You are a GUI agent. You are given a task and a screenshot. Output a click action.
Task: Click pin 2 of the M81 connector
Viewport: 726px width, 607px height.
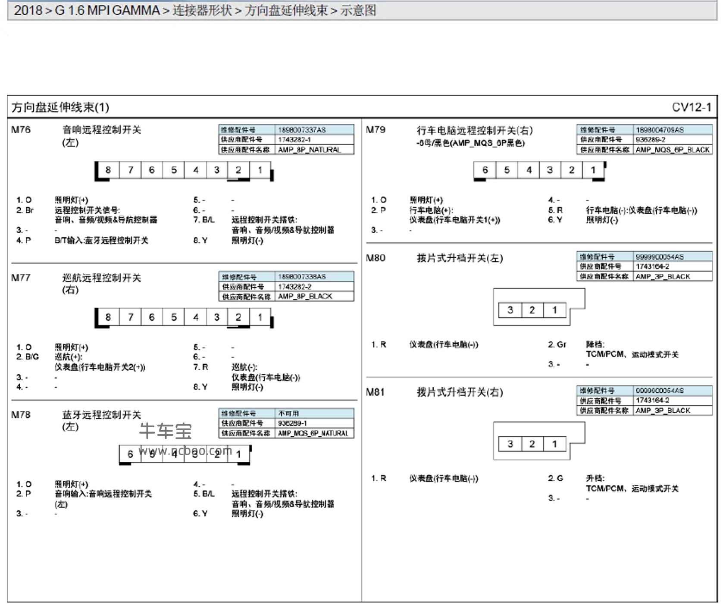532,444
